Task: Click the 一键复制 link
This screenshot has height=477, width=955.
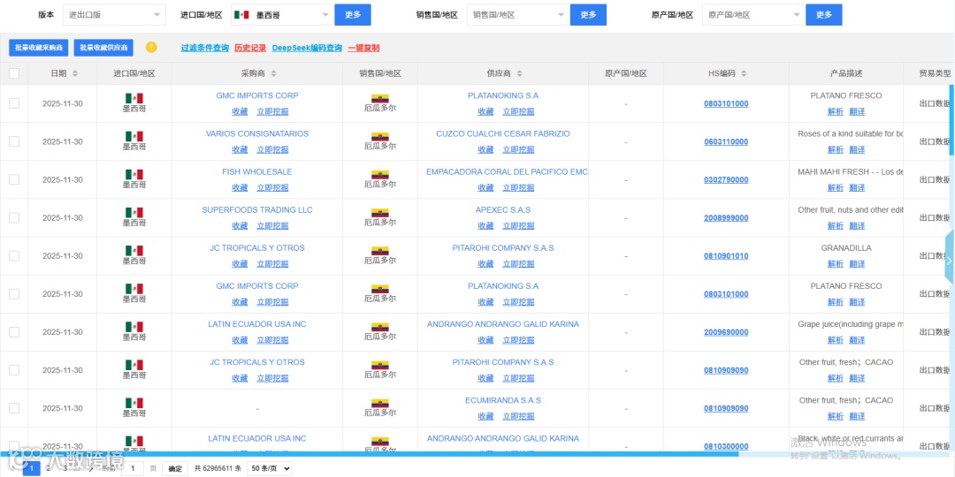Action: point(363,48)
